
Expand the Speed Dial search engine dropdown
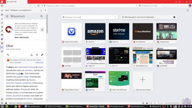(x=115, y=17)
